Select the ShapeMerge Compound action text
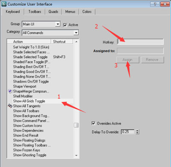The image size is (171, 167). [x=31, y=91]
